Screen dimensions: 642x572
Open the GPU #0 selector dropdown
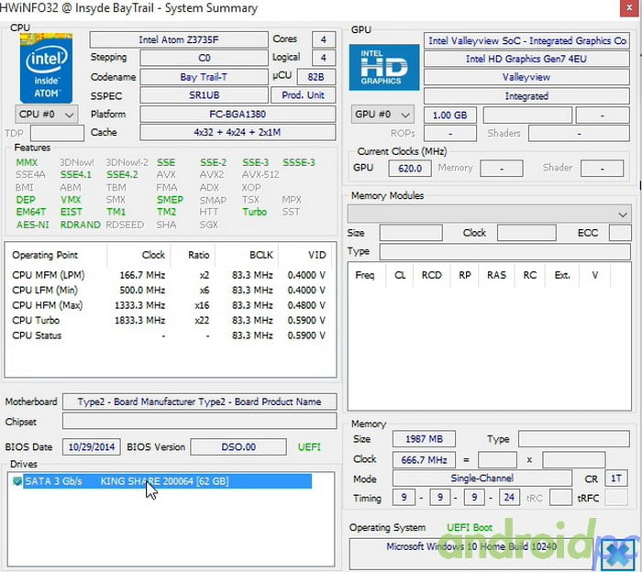[x=382, y=115]
